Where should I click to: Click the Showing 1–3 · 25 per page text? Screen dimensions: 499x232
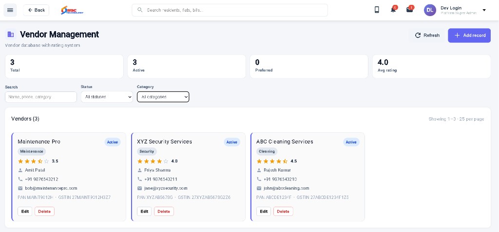click(456, 119)
